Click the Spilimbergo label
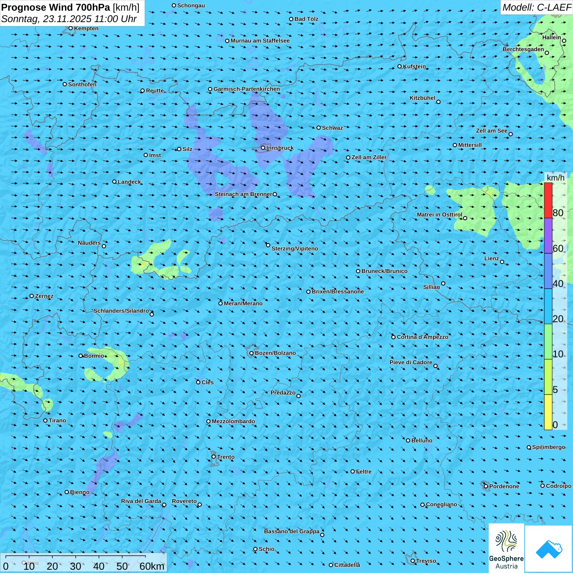The width and height of the screenshot is (573, 573). click(548, 447)
